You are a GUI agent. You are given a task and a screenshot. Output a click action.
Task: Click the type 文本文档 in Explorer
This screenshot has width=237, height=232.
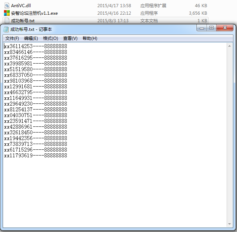click(x=149, y=21)
